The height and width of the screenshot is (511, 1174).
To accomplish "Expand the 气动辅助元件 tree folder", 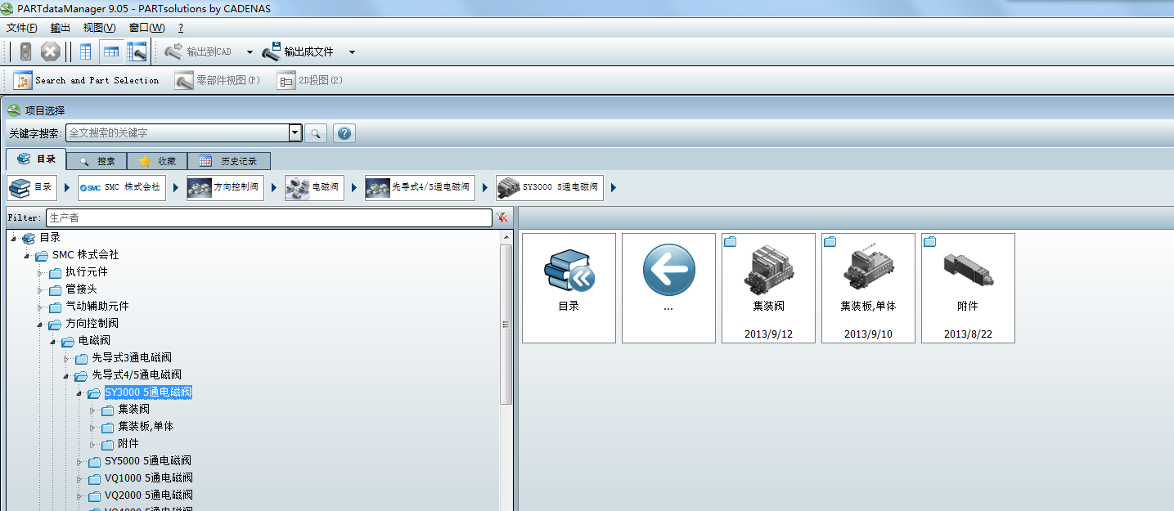I will coord(40,307).
